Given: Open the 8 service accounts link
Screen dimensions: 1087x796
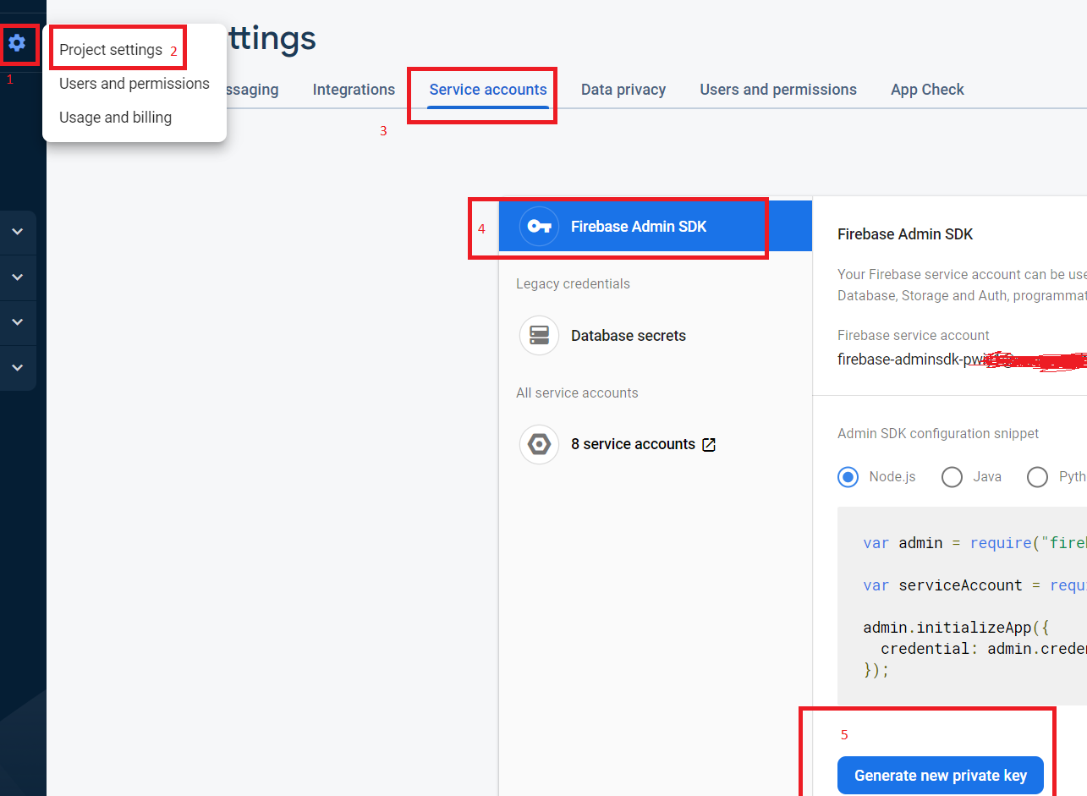Looking at the screenshot, I should coord(634,443).
